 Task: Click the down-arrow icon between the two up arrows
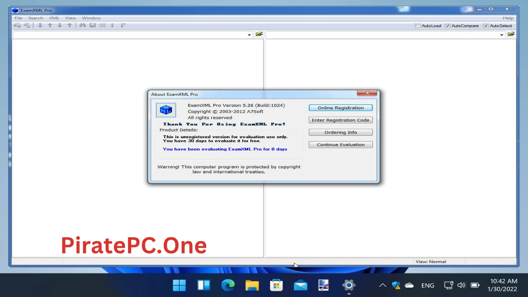60,26
